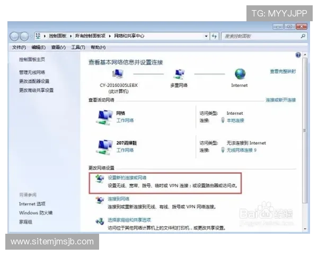Open Windows 防火墙 in sidebar

(36, 212)
